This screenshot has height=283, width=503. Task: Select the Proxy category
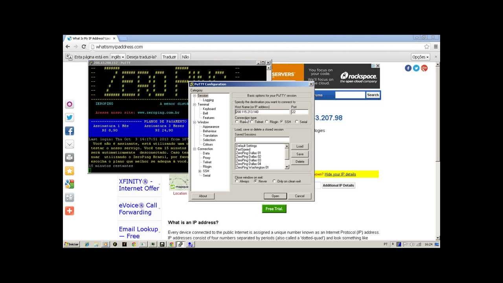coord(207,158)
